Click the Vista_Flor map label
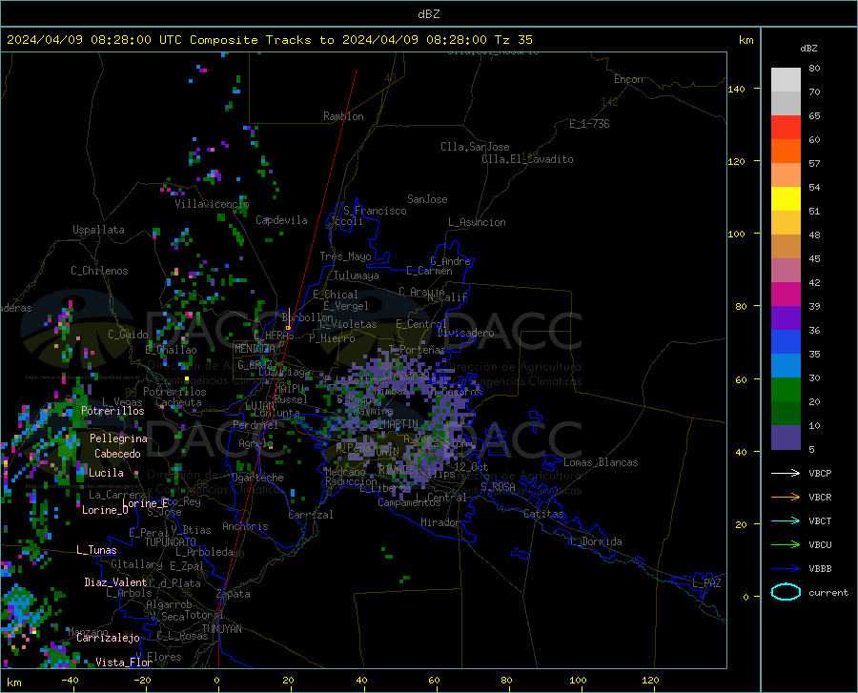 point(124,662)
